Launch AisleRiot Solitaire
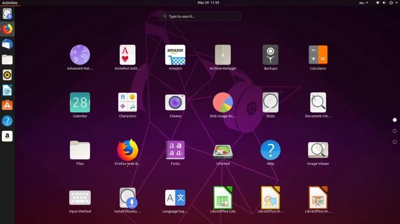This screenshot has width=400, height=224. (x=127, y=55)
